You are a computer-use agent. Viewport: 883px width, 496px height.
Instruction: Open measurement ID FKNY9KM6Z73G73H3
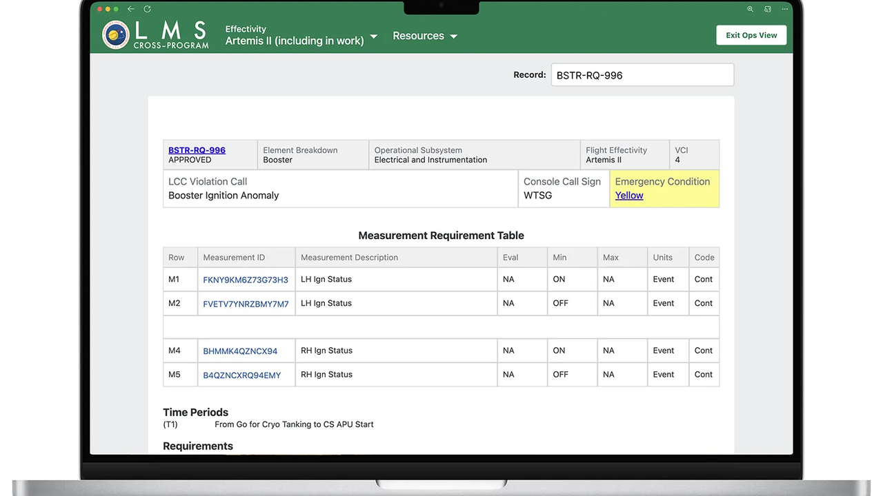[246, 280]
